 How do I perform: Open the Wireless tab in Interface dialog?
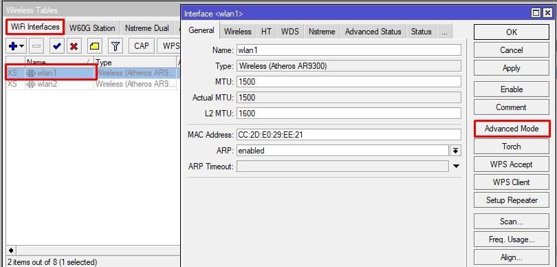(238, 31)
